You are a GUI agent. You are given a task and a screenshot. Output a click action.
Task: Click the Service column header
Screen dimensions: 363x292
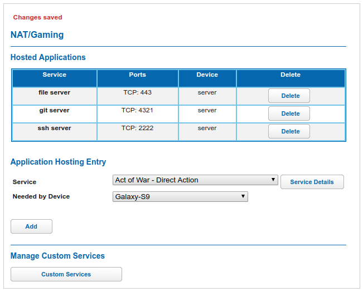(x=55, y=75)
